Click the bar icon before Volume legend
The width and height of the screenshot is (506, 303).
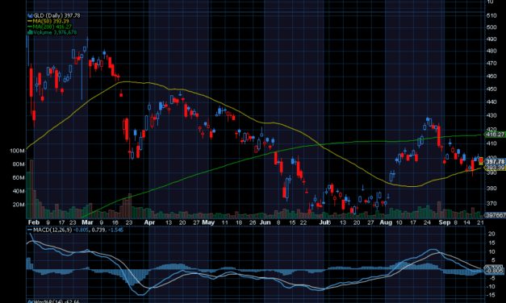point(30,32)
